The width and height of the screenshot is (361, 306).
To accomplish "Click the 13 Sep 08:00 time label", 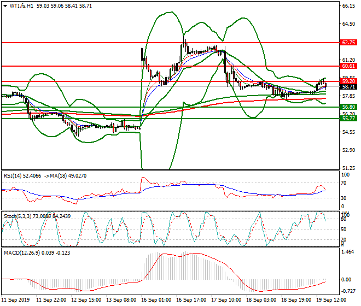I will pos(121,300).
